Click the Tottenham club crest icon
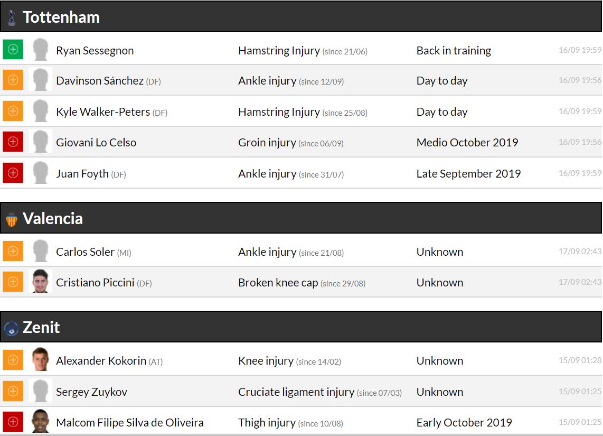The height and width of the screenshot is (436, 603). 12,18
